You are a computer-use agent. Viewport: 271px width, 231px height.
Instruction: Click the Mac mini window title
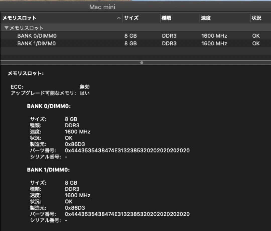102,7
